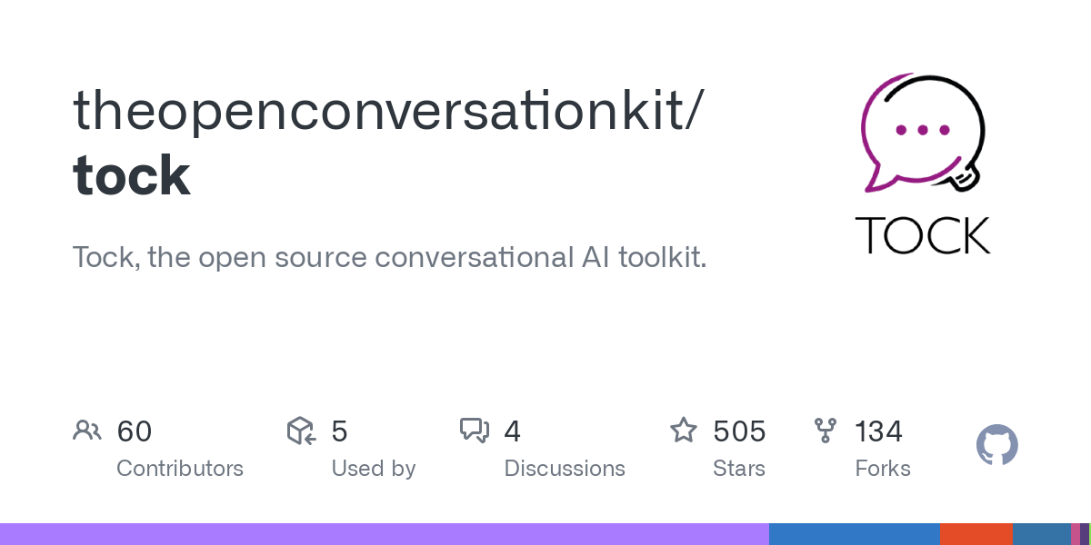Click the 134 forks count
Viewport: 1091px width, 545px height.
click(x=878, y=431)
